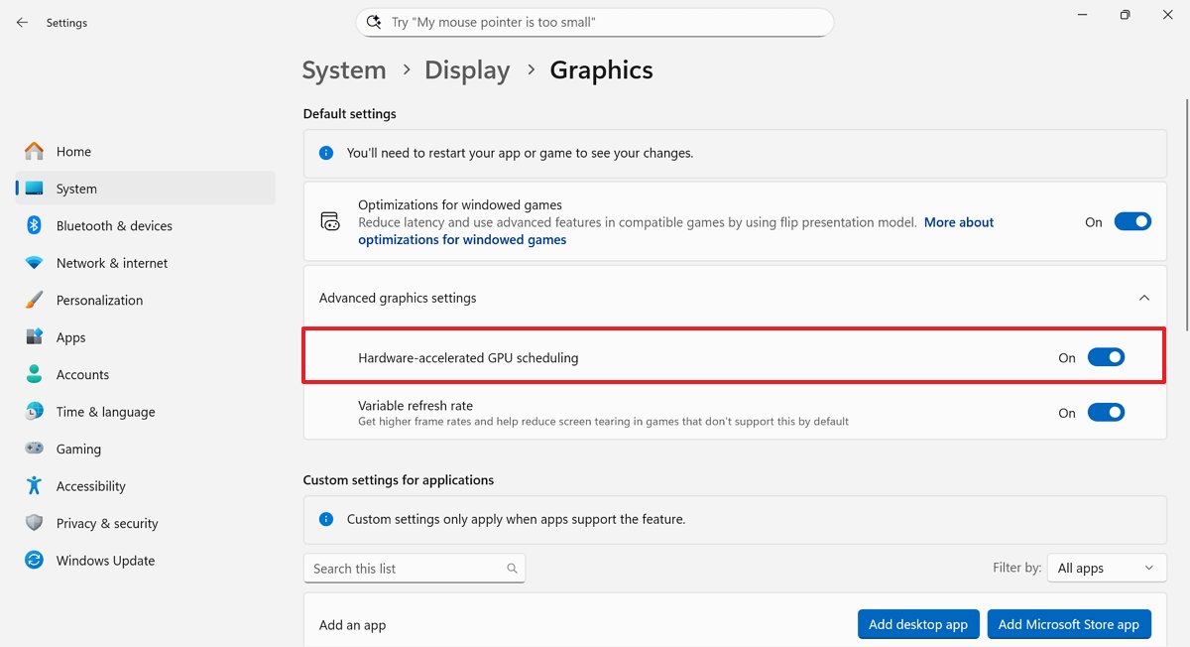Open Network & internet settings
The width and height of the screenshot is (1190, 647).
[111, 262]
